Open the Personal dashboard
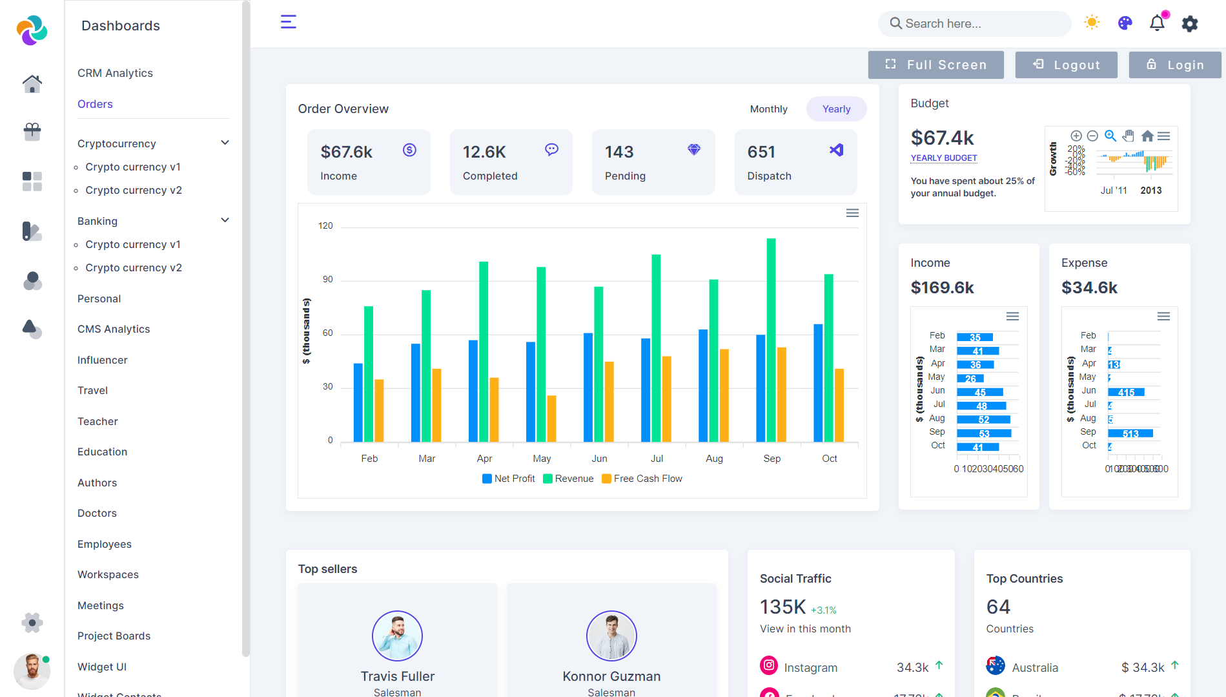This screenshot has height=697, width=1226. click(99, 298)
